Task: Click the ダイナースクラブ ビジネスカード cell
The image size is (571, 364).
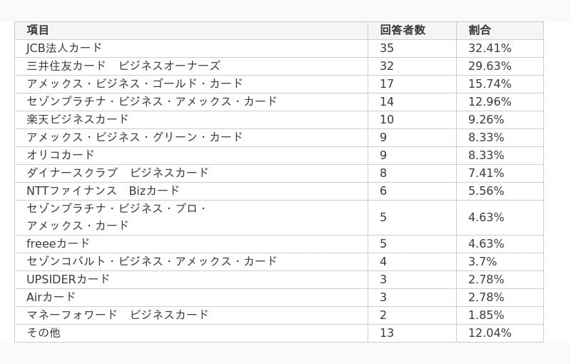Action: pos(191,173)
